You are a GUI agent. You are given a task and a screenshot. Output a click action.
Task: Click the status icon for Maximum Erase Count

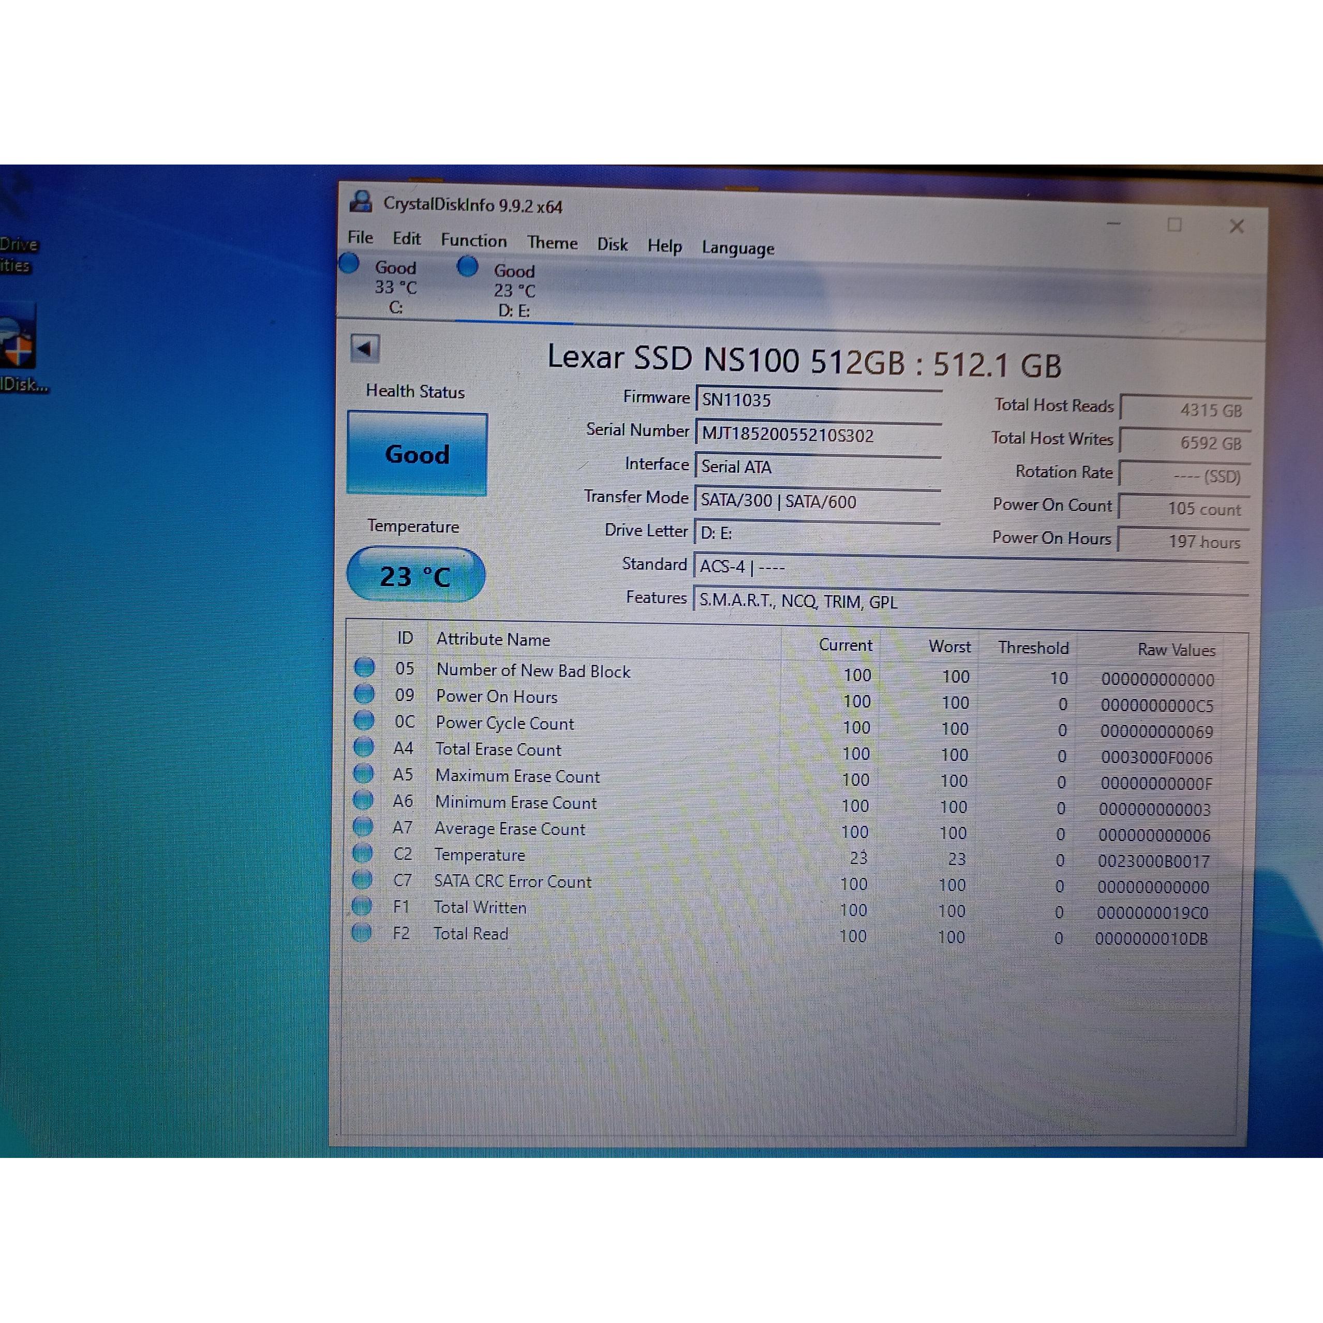tap(363, 773)
